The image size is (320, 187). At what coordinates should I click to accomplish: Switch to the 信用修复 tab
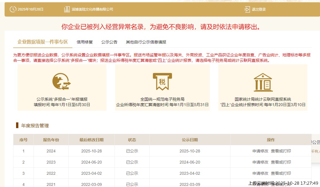click(x=85, y=42)
